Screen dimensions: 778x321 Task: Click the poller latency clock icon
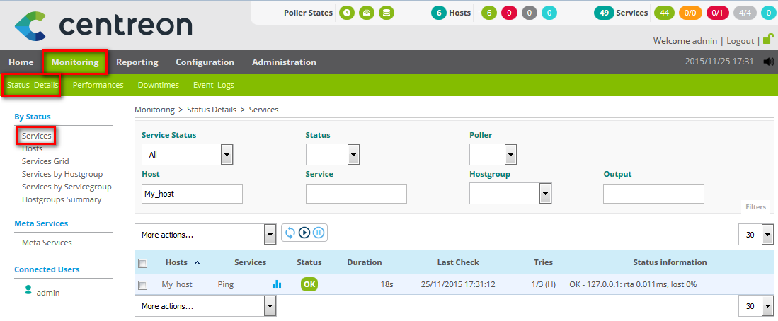[348, 13]
